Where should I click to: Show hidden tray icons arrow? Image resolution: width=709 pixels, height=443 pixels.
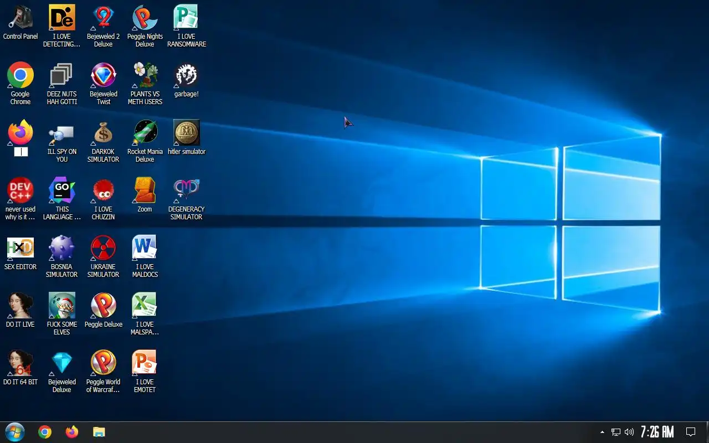pyautogui.click(x=602, y=432)
